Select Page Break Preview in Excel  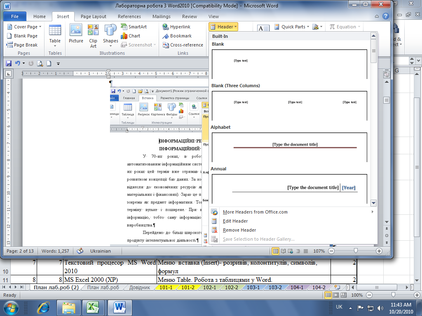click(344, 295)
